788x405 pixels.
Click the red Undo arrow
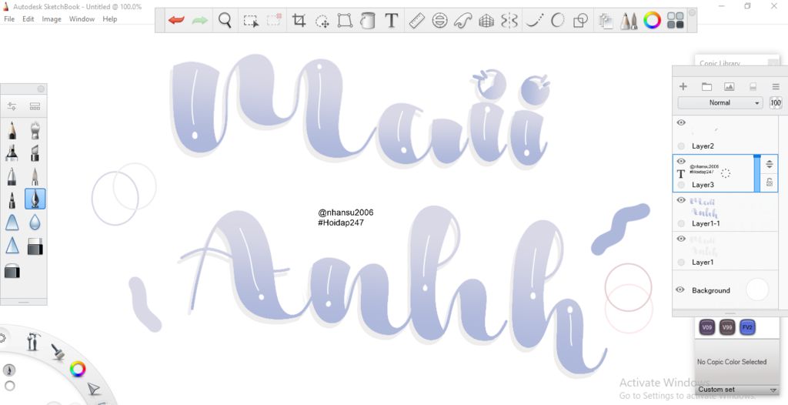click(176, 21)
